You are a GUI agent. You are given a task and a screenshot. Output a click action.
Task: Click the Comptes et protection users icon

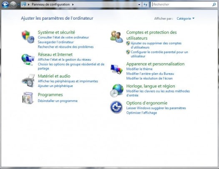tap(117, 36)
